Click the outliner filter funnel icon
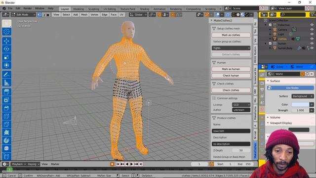The width and height of the screenshot is (316, 178). pos(312,14)
